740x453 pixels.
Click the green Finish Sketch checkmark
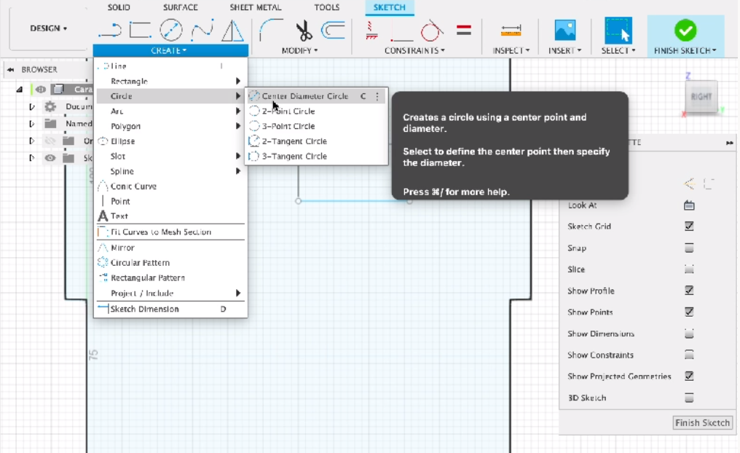[685, 31]
